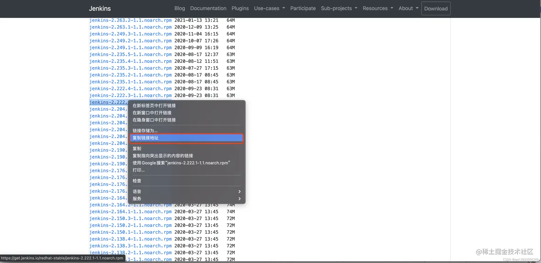Expand the 语音 submenu arrow
The height and width of the screenshot is (263, 541).
pos(239,192)
